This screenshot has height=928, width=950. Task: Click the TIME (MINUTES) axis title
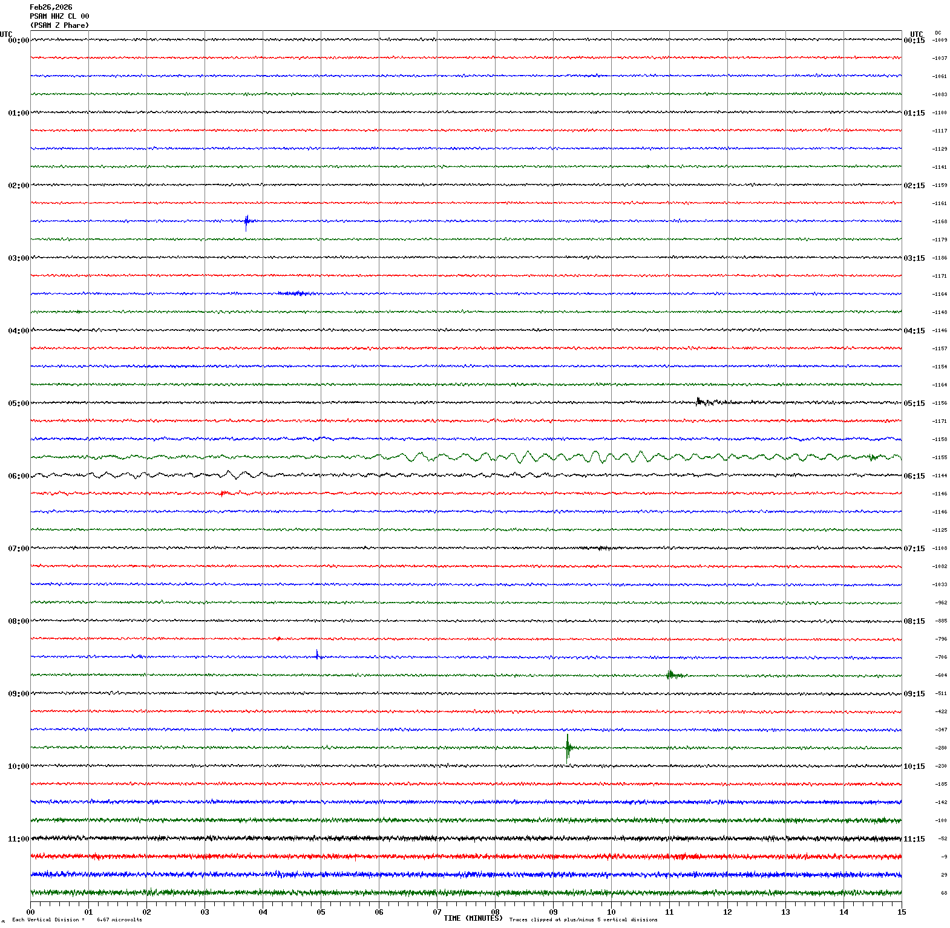[x=473, y=918]
